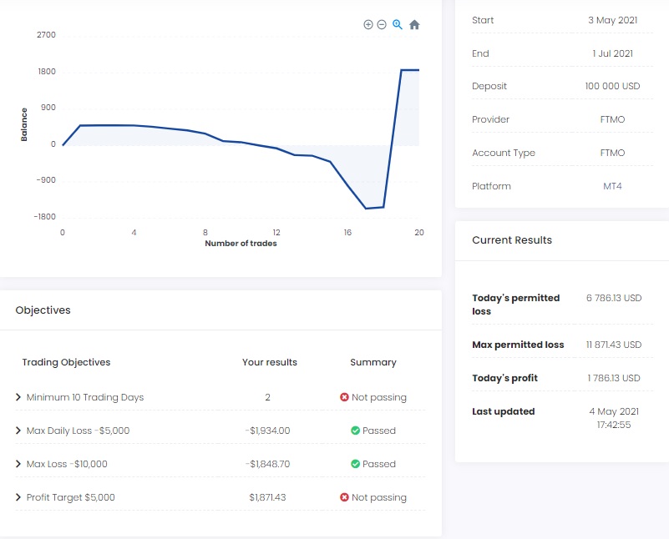Expand the Minimum 10 Trading Days chevron
669x539 pixels.
[18, 397]
